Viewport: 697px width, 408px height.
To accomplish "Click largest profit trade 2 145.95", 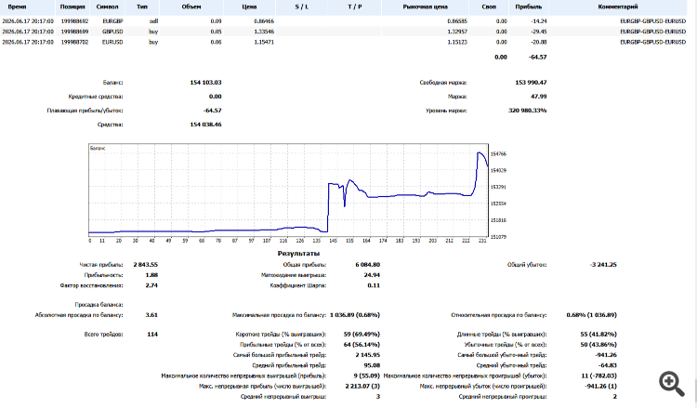I will point(368,355).
